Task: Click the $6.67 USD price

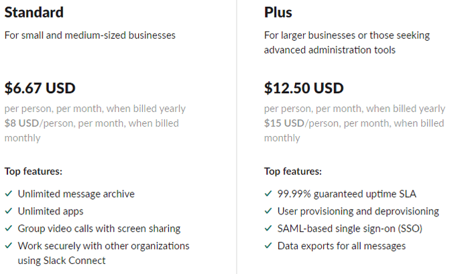Action: 40,88
